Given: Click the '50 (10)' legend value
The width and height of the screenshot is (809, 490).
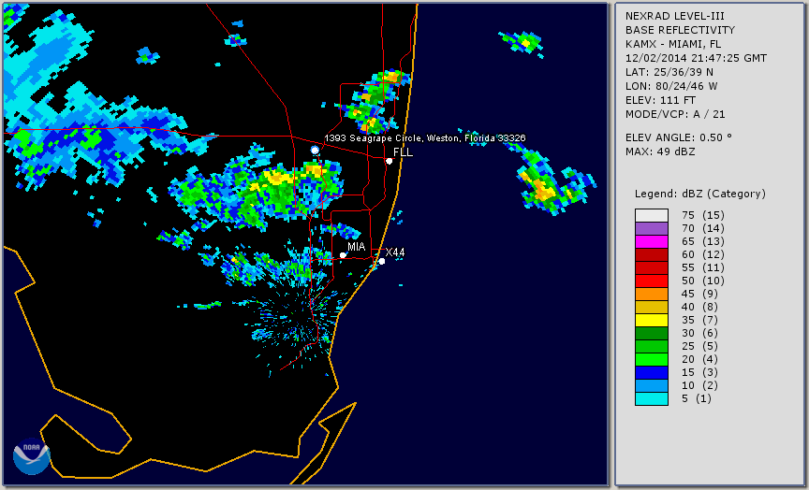Looking at the screenshot, I should pos(702,281).
